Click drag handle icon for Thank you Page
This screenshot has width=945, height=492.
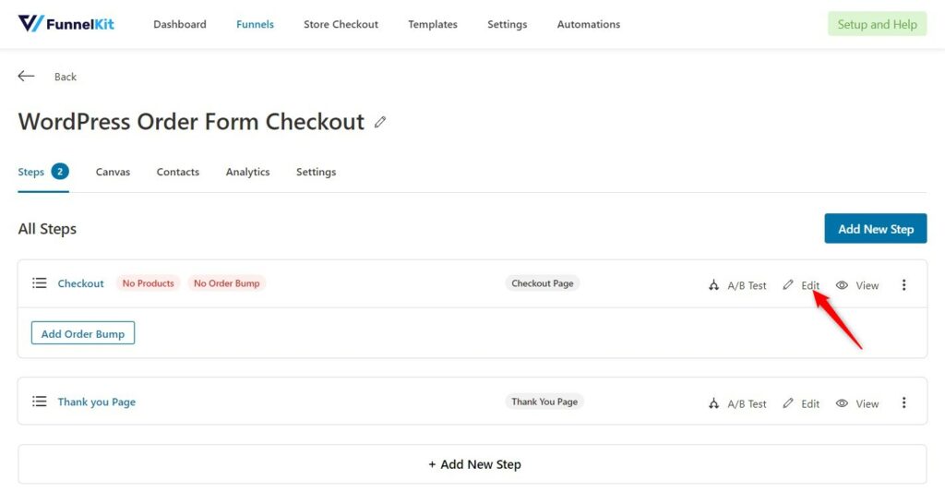pyautogui.click(x=39, y=402)
